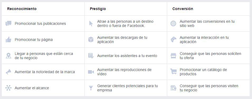This screenshot has height=99, width=252.
Task: Click the storefront icon for offer requests
Action: point(173,56)
